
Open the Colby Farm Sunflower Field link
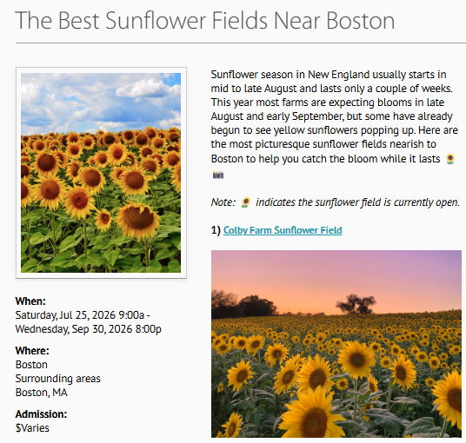point(283,230)
